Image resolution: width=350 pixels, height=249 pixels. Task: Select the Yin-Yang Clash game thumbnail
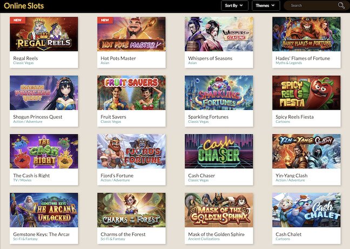306,151
